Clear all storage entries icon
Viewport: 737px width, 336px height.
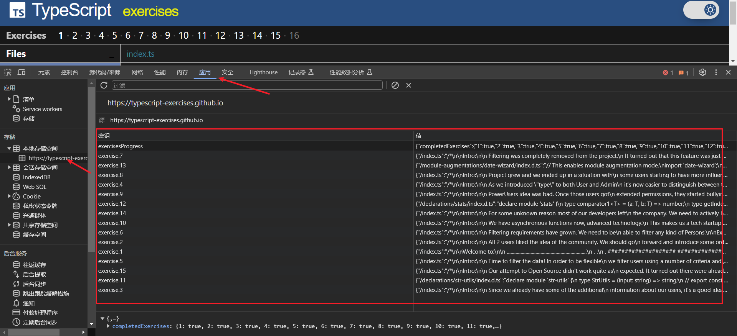(x=395, y=85)
